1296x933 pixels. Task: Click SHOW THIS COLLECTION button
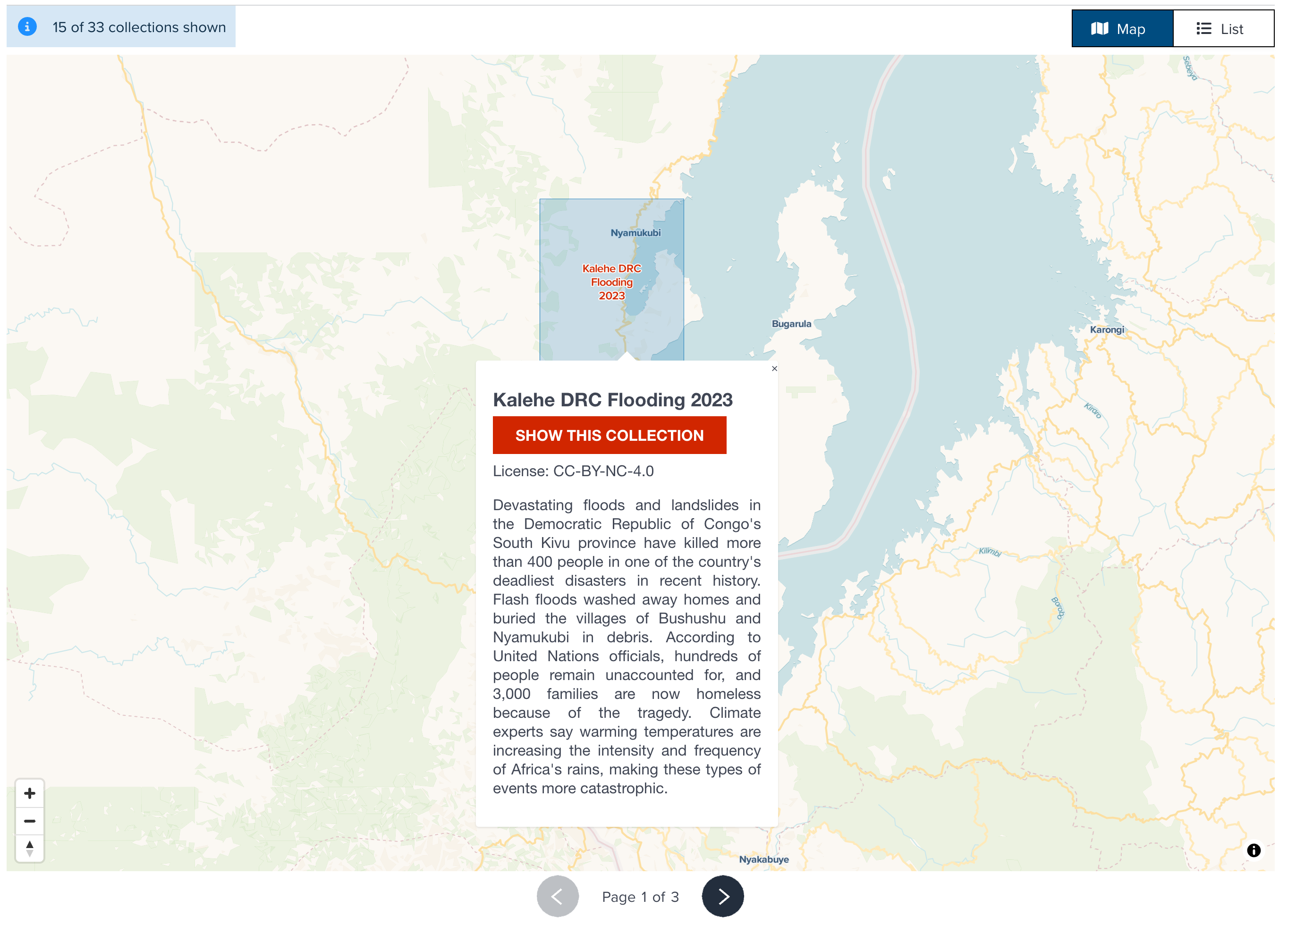pos(609,436)
